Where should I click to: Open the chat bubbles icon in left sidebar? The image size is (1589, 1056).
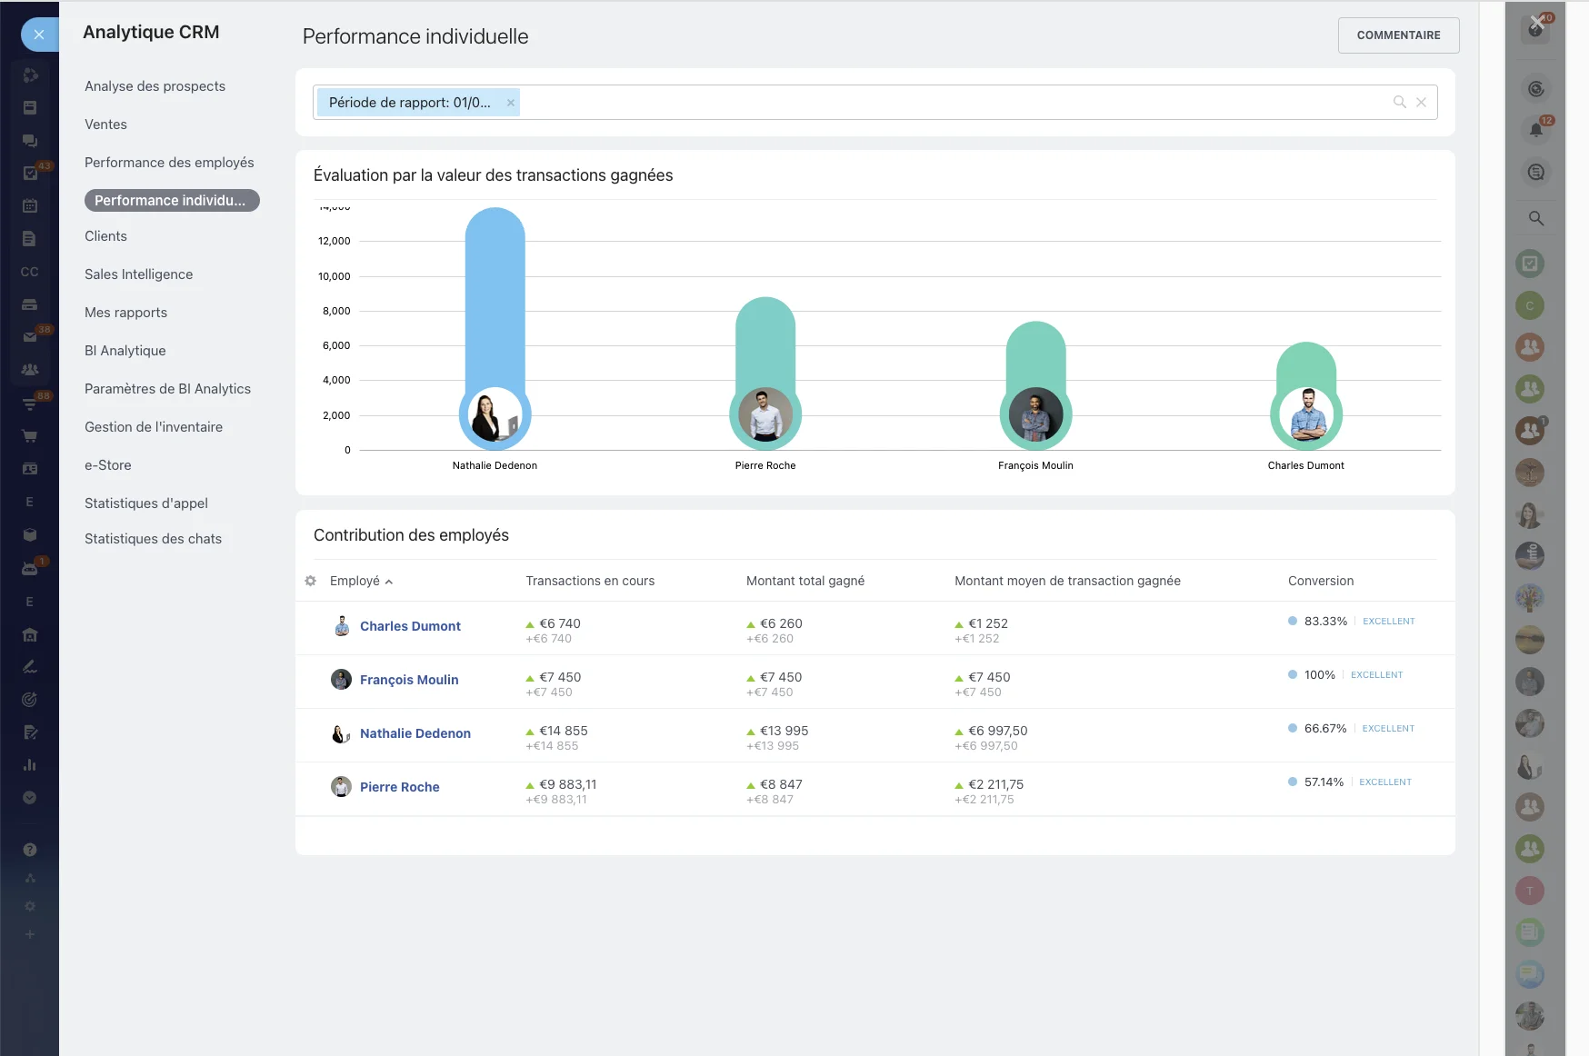coord(30,141)
